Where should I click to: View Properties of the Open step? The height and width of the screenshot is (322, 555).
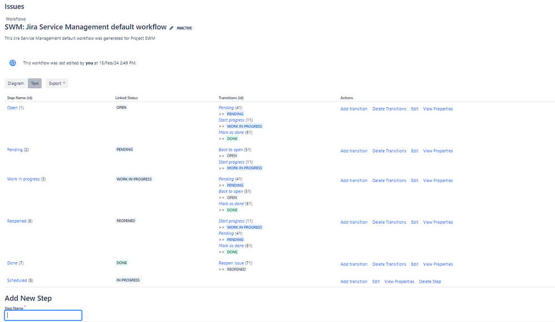(x=438, y=109)
